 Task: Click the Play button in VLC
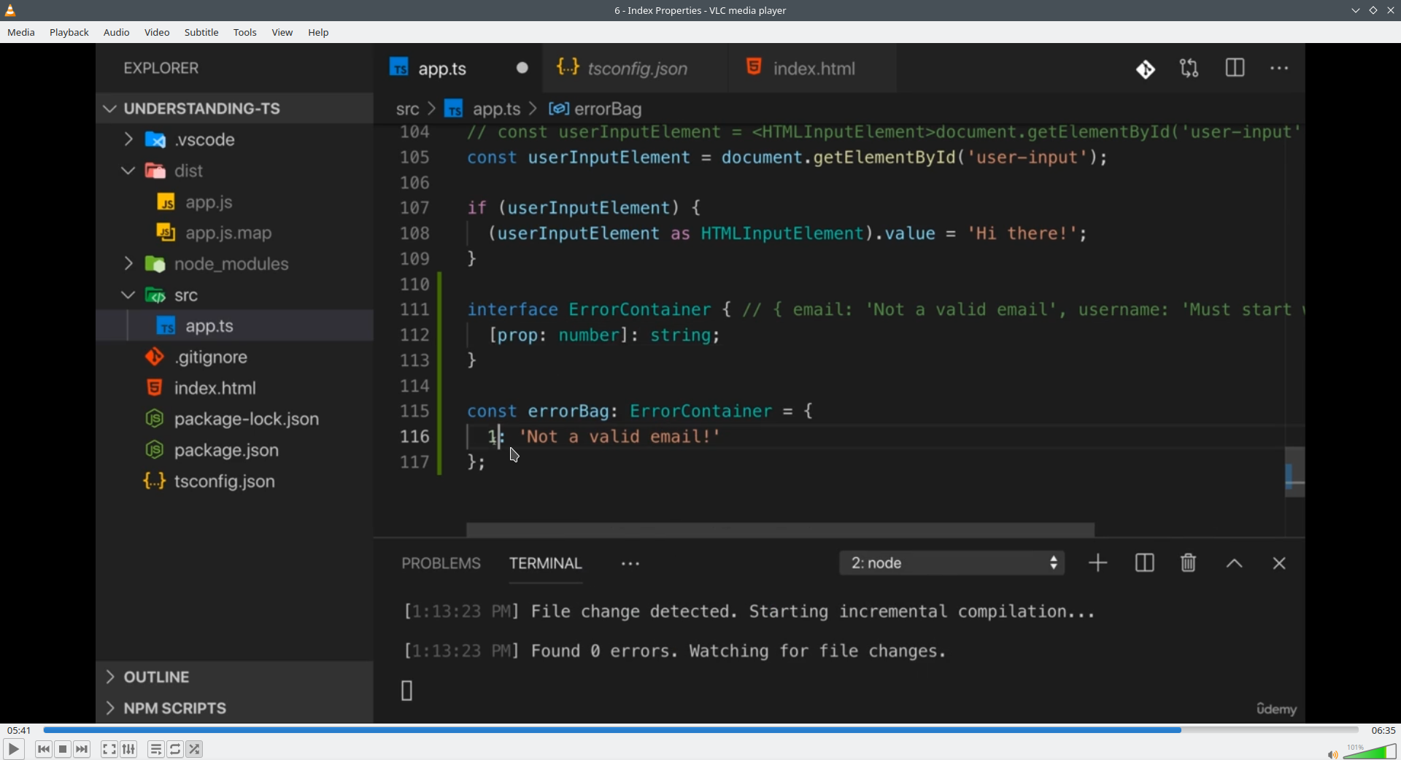tap(13, 749)
